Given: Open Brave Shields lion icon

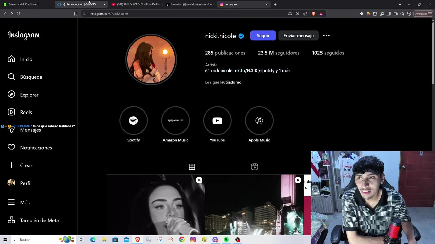Looking at the screenshot, I should [x=313, y=14].
